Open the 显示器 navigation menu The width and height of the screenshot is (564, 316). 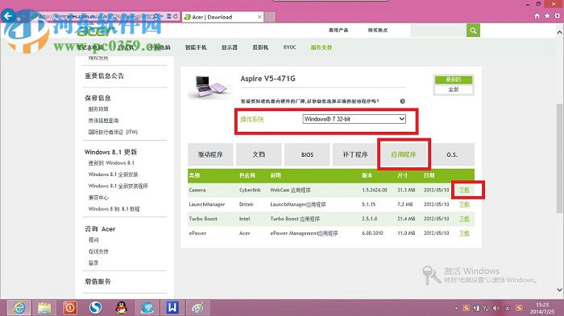(x=230, y=47)
